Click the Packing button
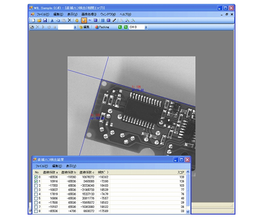Image resolution: width=263 pixels, height=219 pixels. pos(102,27)
